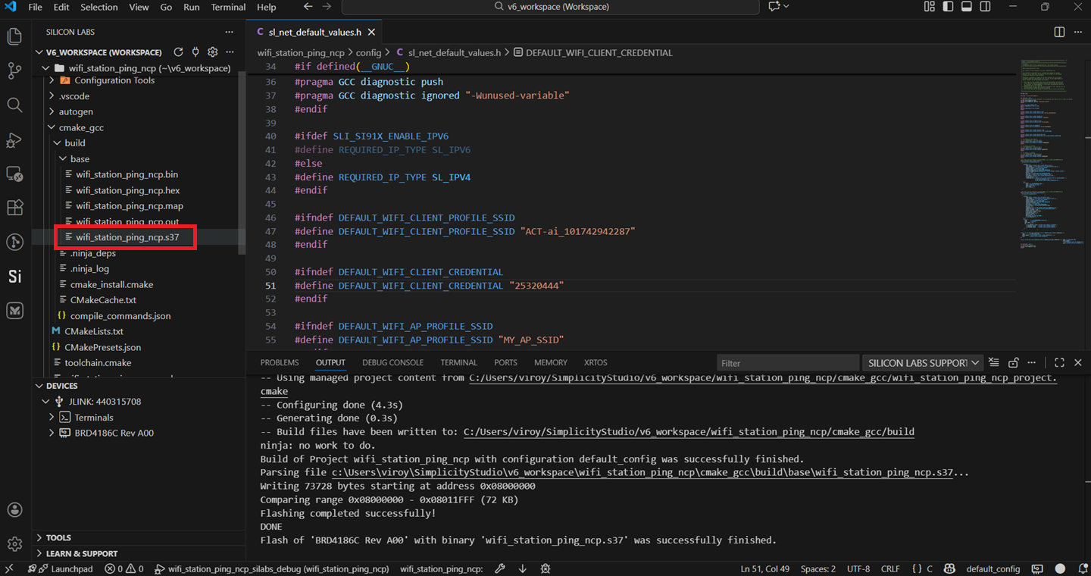Image resolution: width=1091 pixels, height=576 pixels.
Task: Click the build wrench icon in status bar
Action: (499, 568)
